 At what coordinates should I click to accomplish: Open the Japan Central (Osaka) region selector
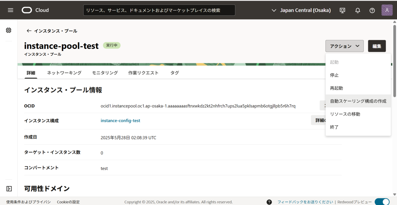[301, 10]
